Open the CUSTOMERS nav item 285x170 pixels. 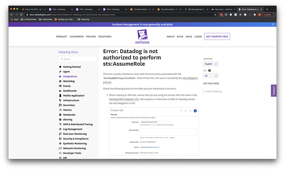point(77,37)
